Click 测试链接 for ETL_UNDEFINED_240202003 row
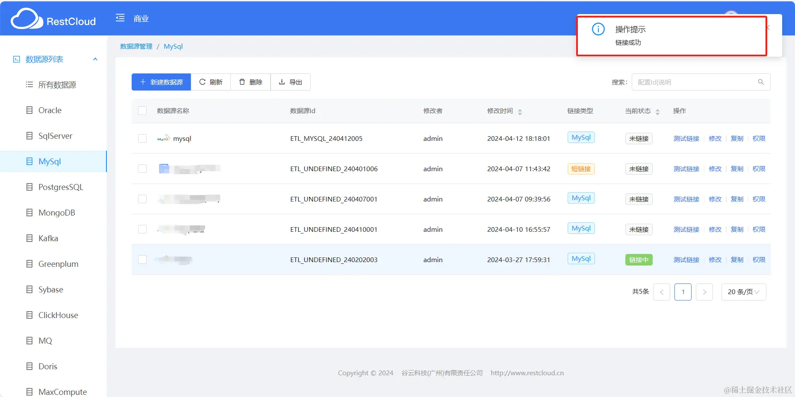 coord(686,260)
